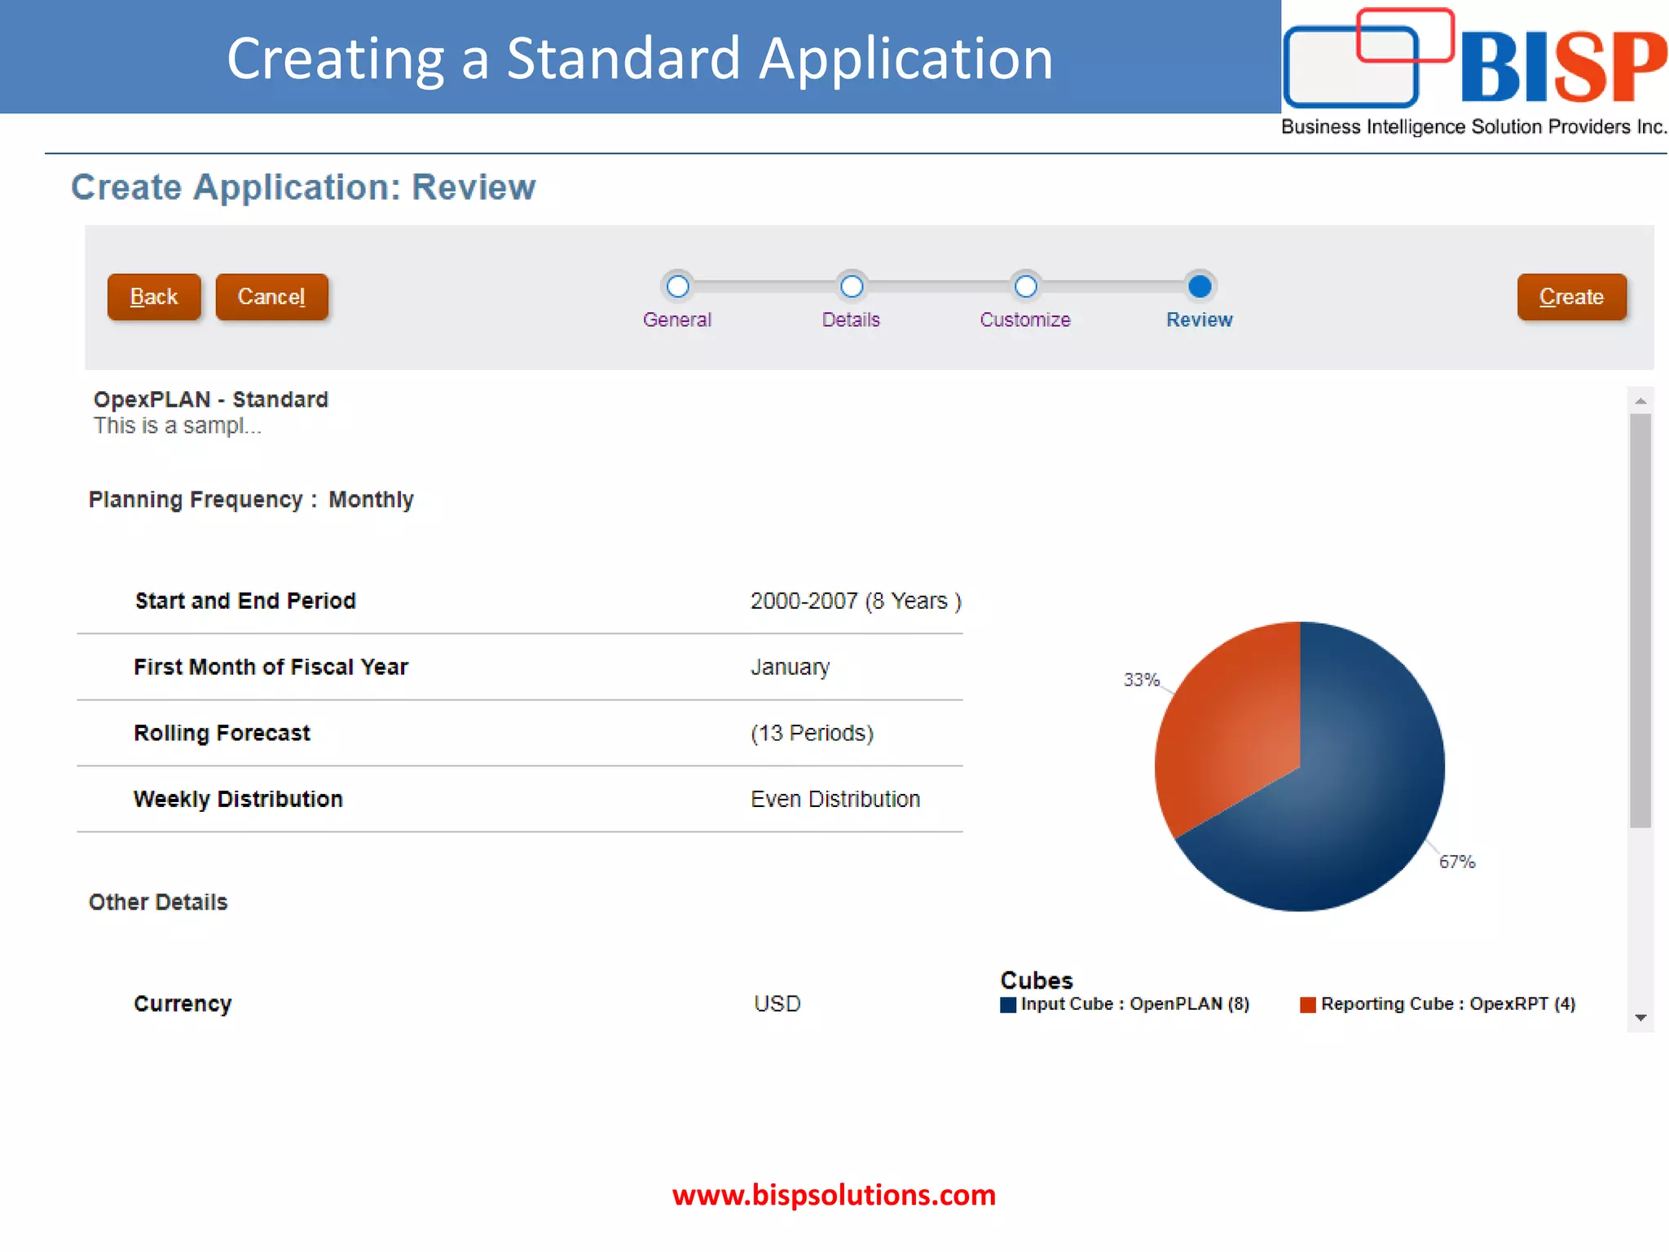The height and width of the screenshot is (1252, 1669).
Task: Click the 'Rolling Forecast' label
Action: point(222,733)
